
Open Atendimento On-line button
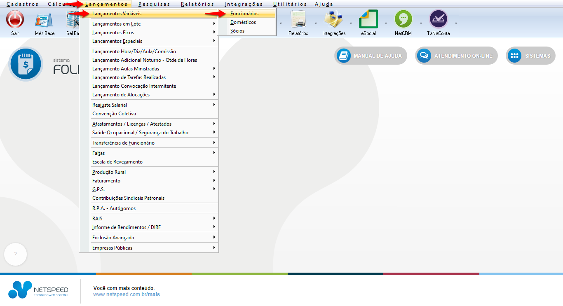coord(456,56)
